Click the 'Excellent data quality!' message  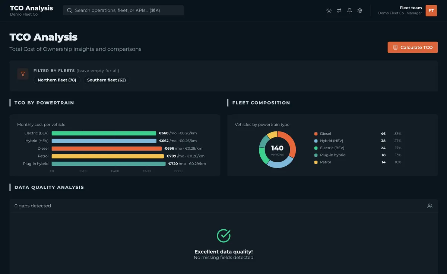click(x=223, y=252)
